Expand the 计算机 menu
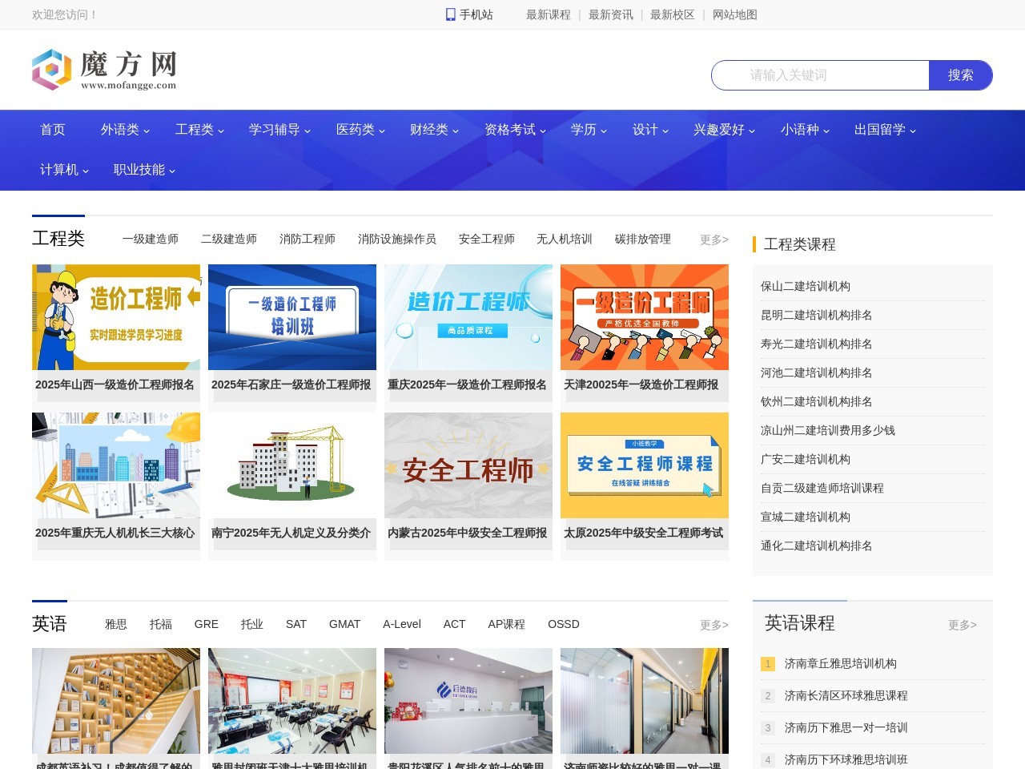The width and height of the screenshot is (1025, 769). (64, 170)
